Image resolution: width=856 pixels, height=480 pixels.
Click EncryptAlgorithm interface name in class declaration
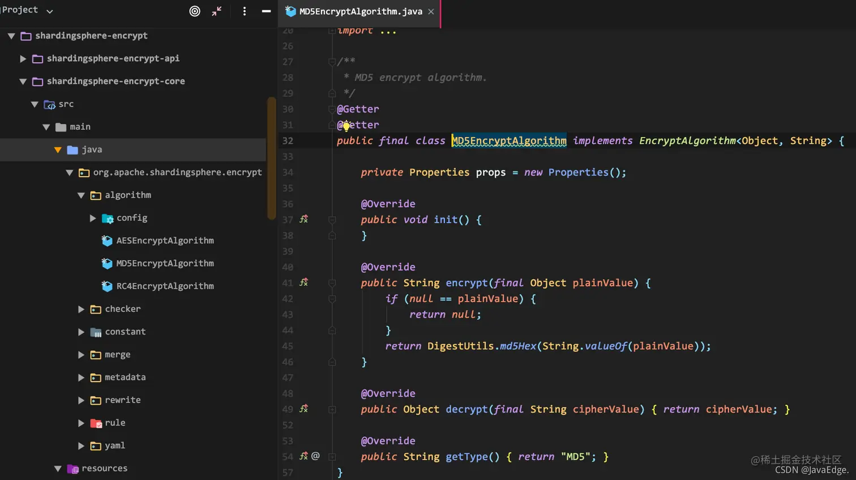[x=687, y=141]
